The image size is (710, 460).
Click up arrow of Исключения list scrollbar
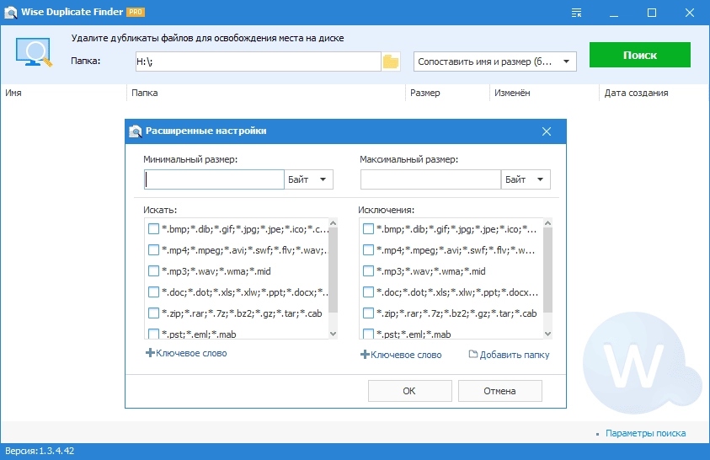click(548, 223)
